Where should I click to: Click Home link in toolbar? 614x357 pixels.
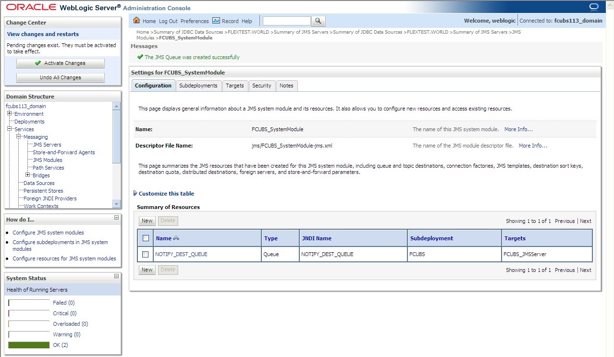click(149, 21)
